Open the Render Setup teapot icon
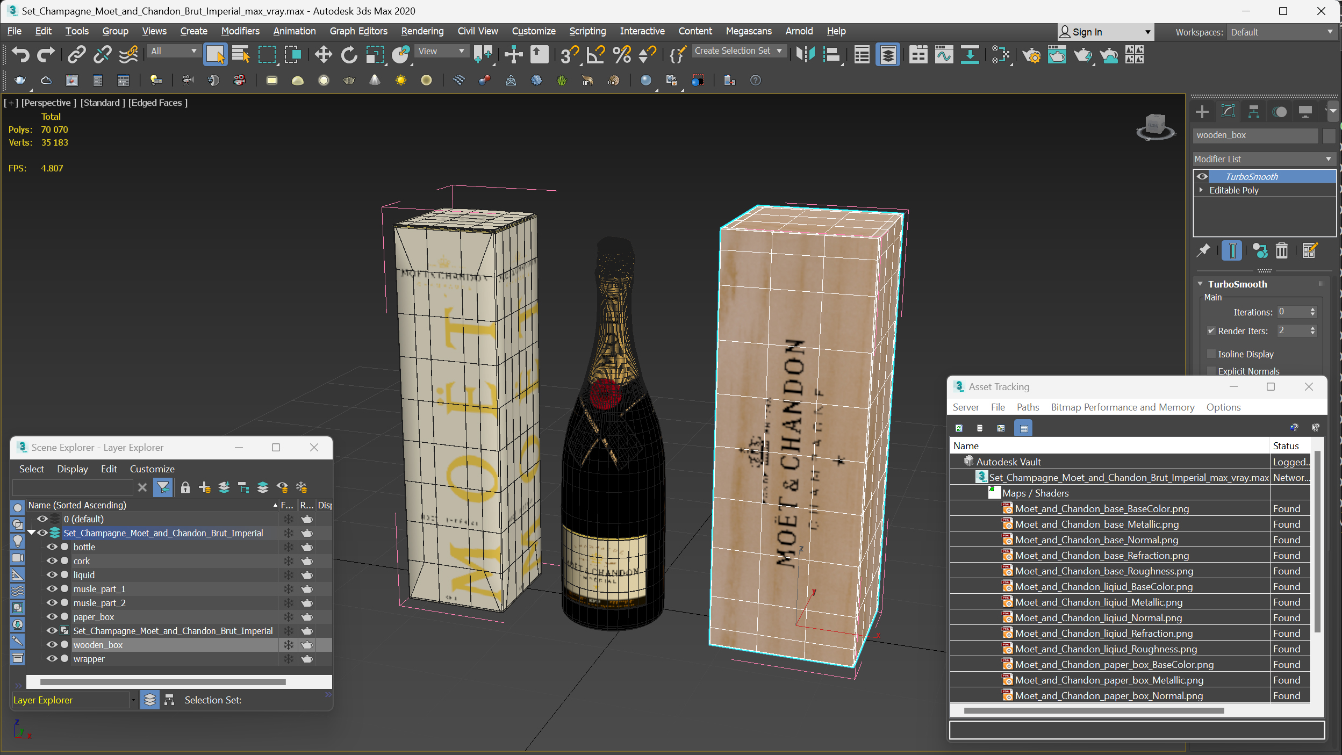The width and height of the screenshot is (1342, 755). click(1031, 55)
